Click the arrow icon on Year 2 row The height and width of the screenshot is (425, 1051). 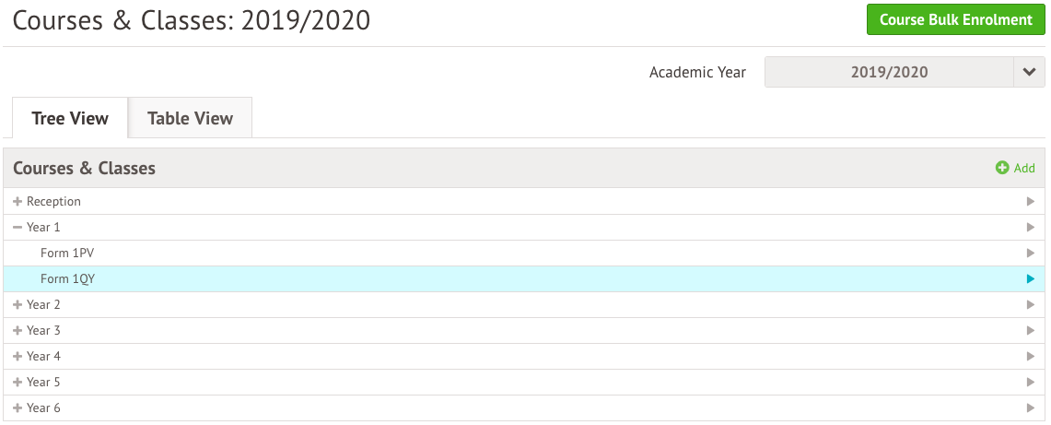click(x=1031, y=305)
